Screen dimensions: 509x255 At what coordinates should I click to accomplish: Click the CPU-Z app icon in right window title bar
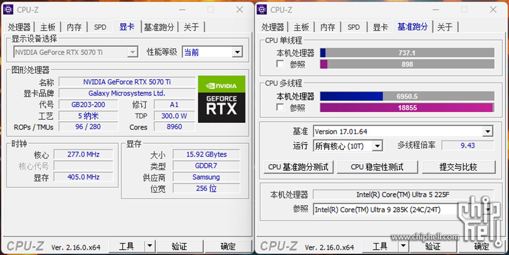[262, 9]
